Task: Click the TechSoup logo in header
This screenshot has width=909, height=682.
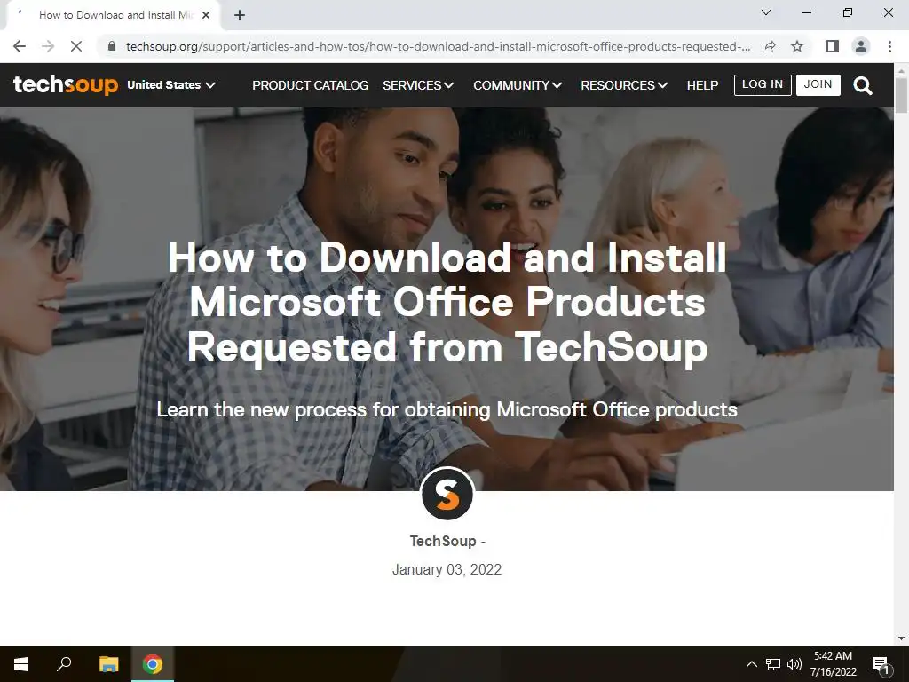Action: coord(66,85)
